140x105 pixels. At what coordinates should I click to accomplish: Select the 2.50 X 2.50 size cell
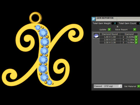pos(110,40)
